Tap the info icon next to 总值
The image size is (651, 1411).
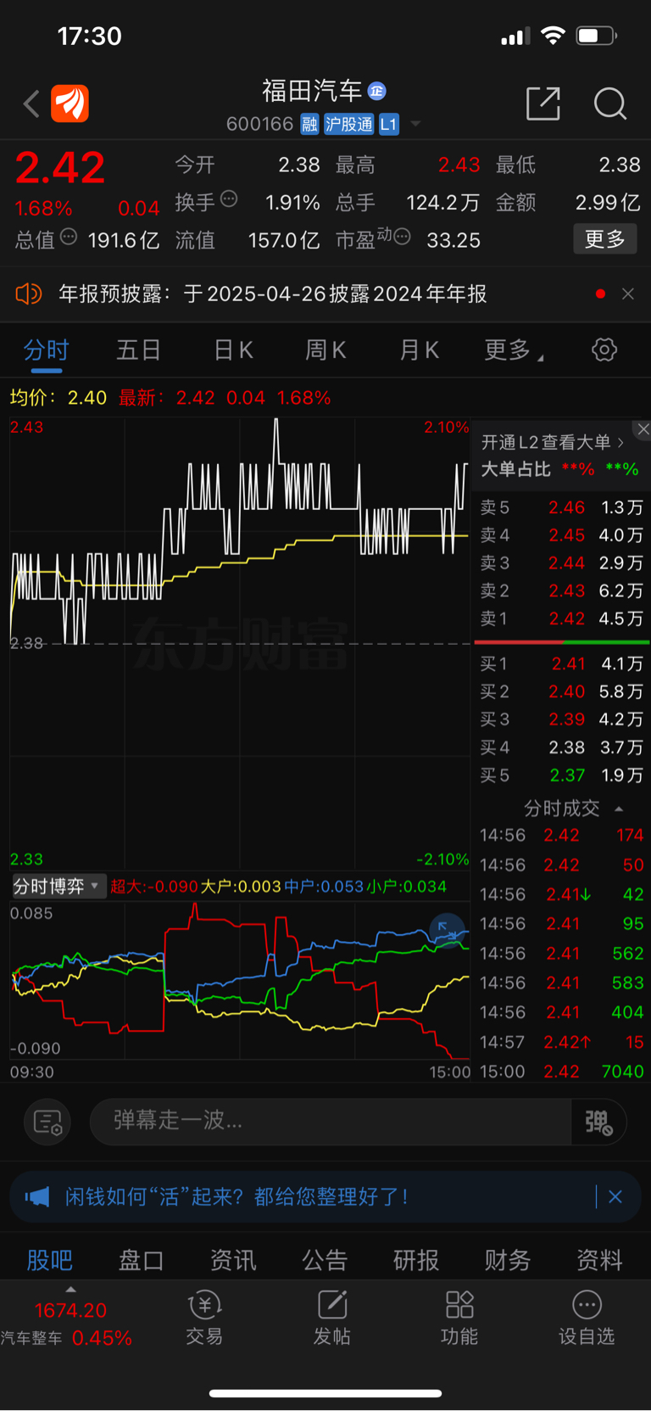click(69, 237)
